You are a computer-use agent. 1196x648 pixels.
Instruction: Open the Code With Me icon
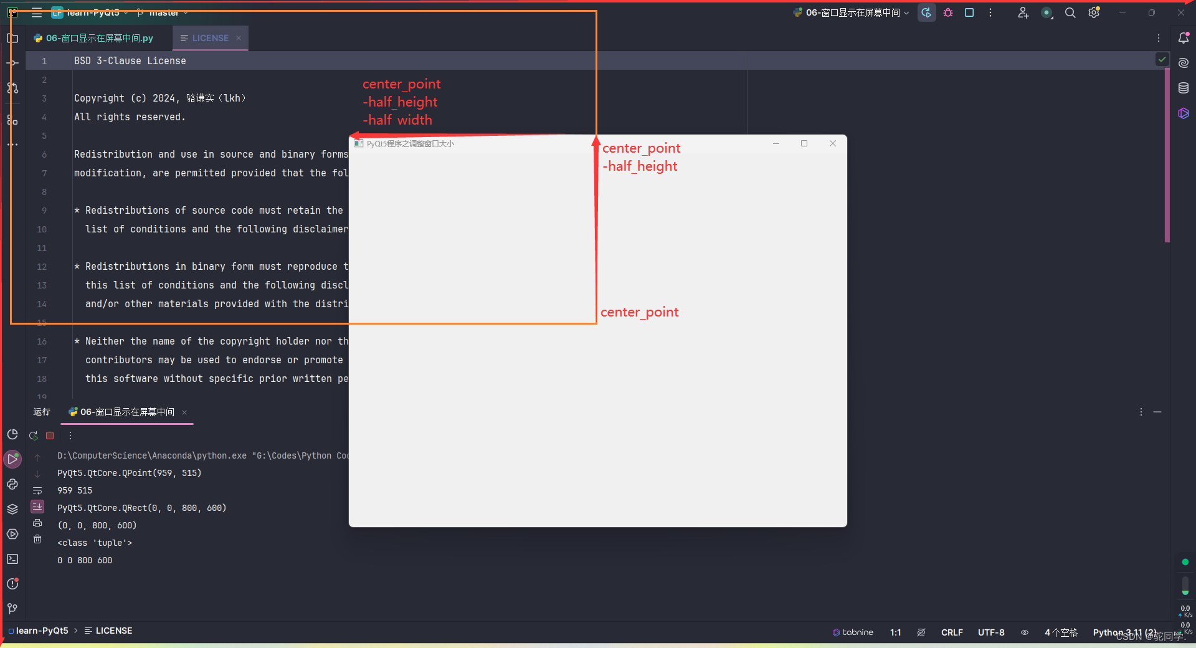tap(1023, 12)
